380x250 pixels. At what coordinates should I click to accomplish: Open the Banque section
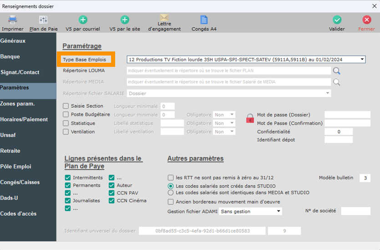(x=28, y=56)
